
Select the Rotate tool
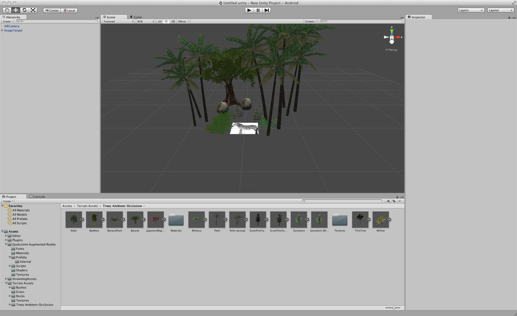pyautogui.click(x=24, y=10)
